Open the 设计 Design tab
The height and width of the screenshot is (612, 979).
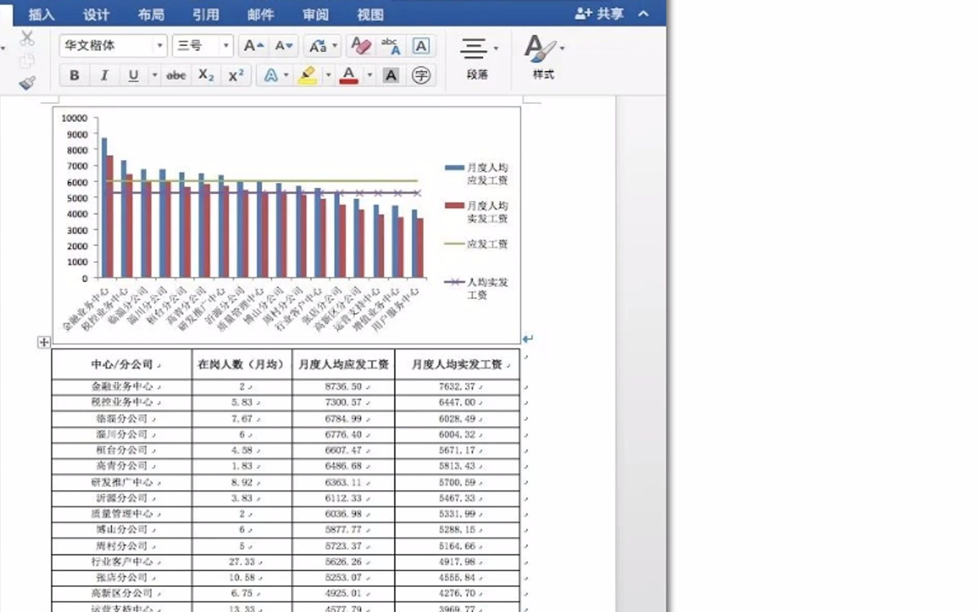tap(96, 15)
